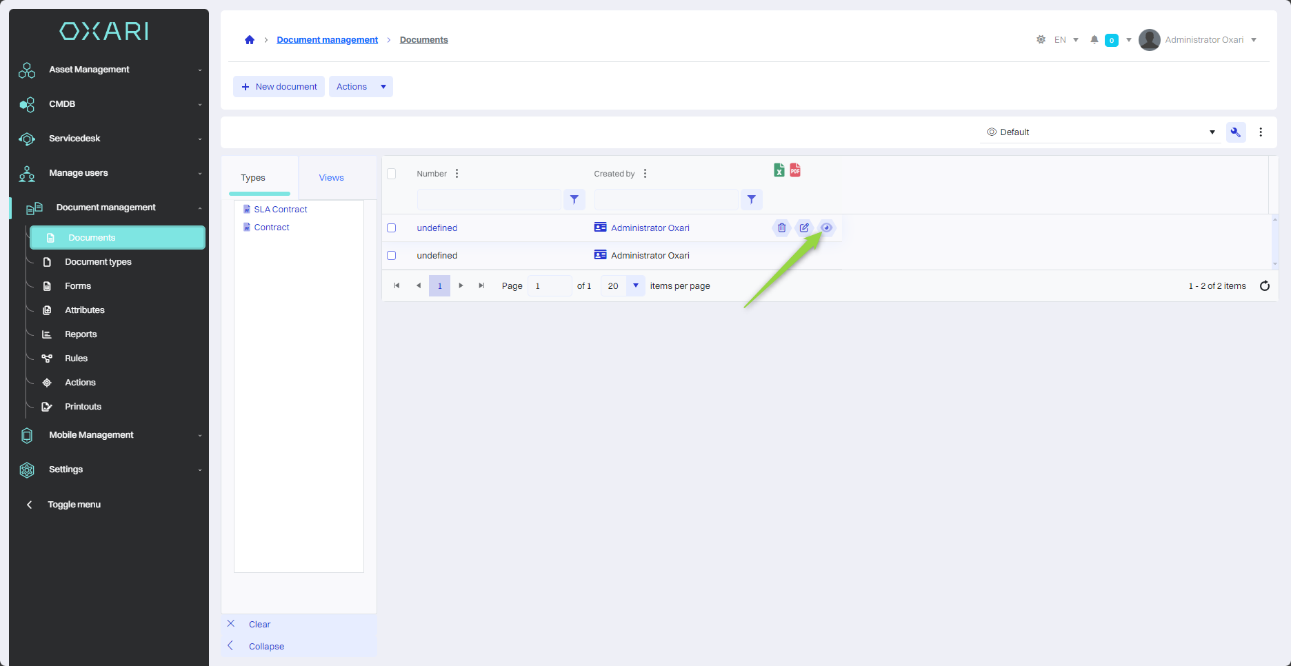
Task: Export the table to Excel
Action: tap(779, 170)
